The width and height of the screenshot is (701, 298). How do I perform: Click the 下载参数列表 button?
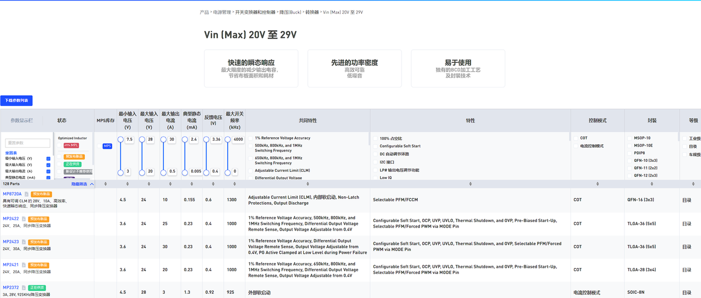pos(16,101)
